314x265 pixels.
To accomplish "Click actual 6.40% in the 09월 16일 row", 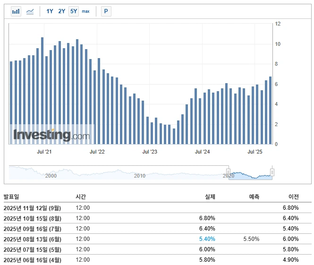I will pos(207,229).
